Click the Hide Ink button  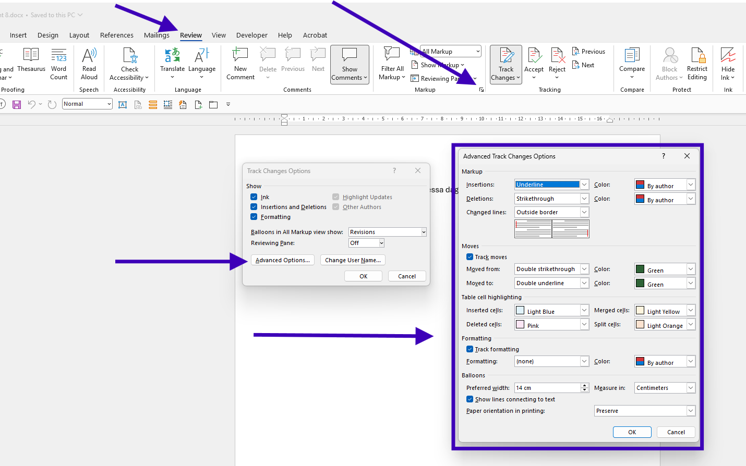(728, 64)
